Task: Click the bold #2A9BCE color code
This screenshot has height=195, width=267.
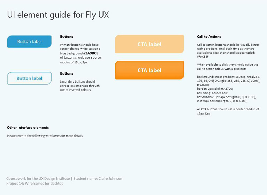Action: [x=91, y=53]
